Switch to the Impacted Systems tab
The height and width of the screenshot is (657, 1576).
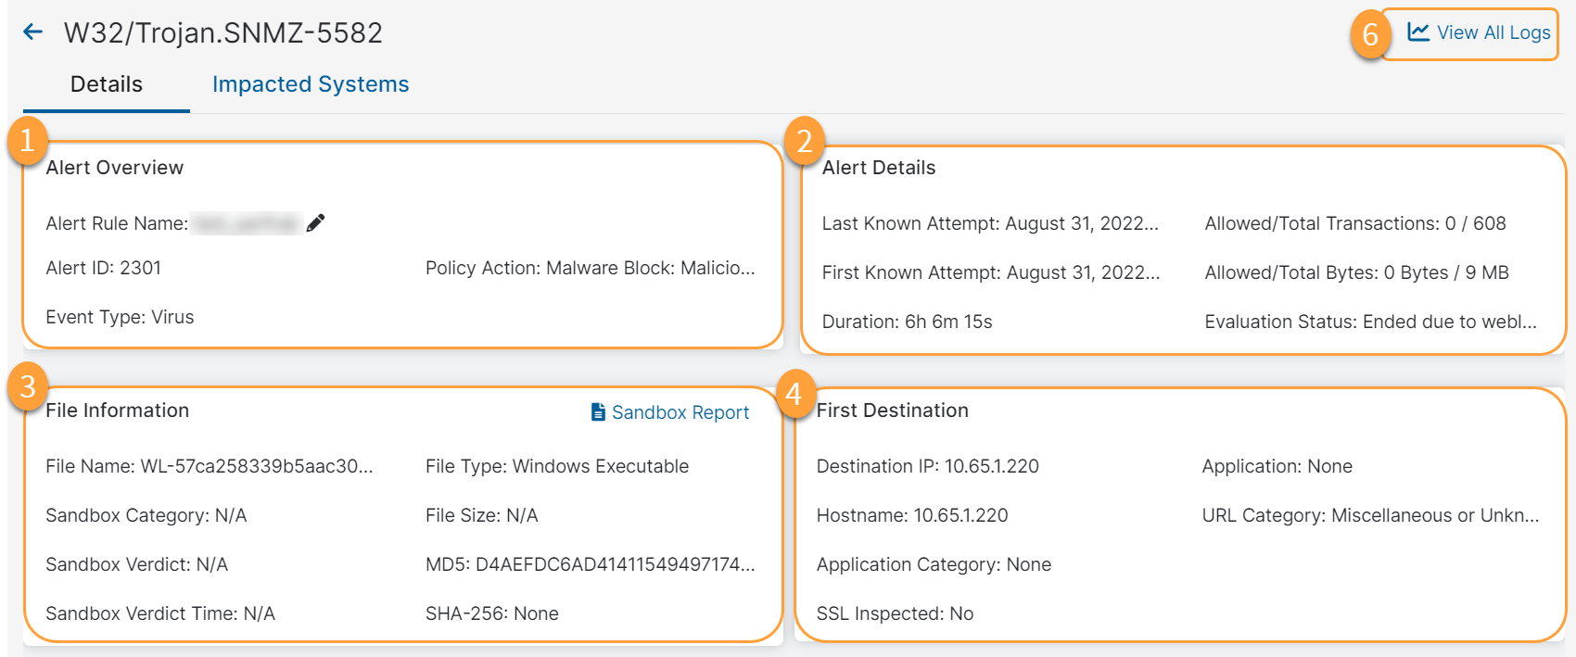(311, 83)
